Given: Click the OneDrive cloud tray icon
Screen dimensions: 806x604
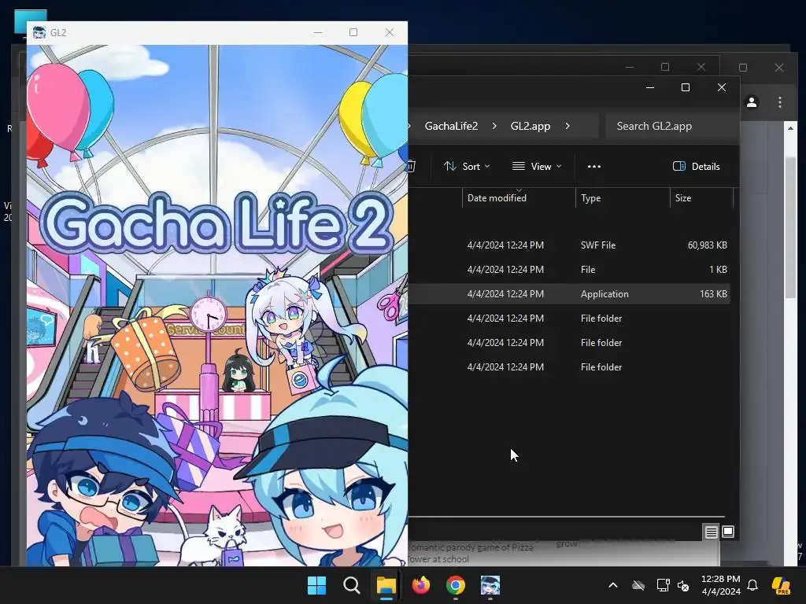Looking at the screenshot, I should click(x=638, y=585).
